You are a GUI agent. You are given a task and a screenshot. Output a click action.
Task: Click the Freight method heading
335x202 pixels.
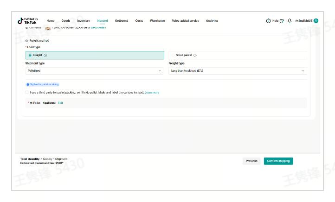(39, 40)
